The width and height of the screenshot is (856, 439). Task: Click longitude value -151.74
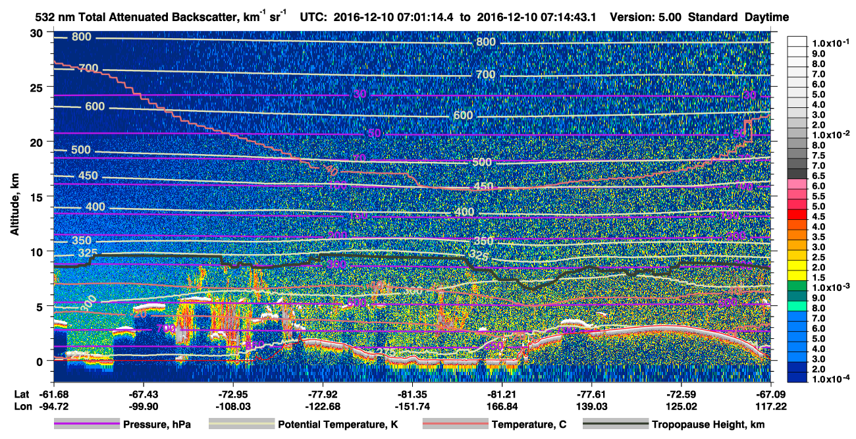point(412,407)
